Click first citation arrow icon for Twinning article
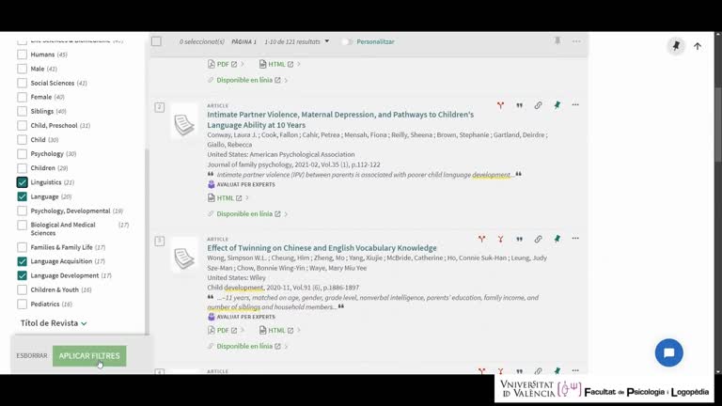Screen dimensions: 722x406 (481, 239)
